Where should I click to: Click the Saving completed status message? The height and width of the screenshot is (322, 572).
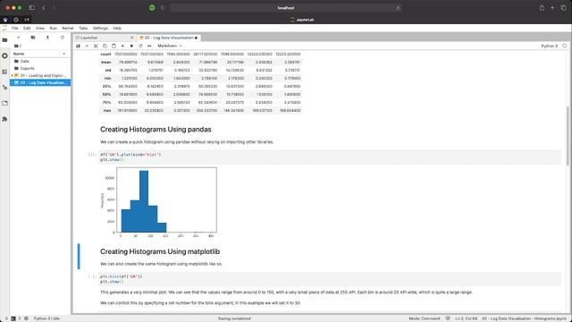pos(234,318)
